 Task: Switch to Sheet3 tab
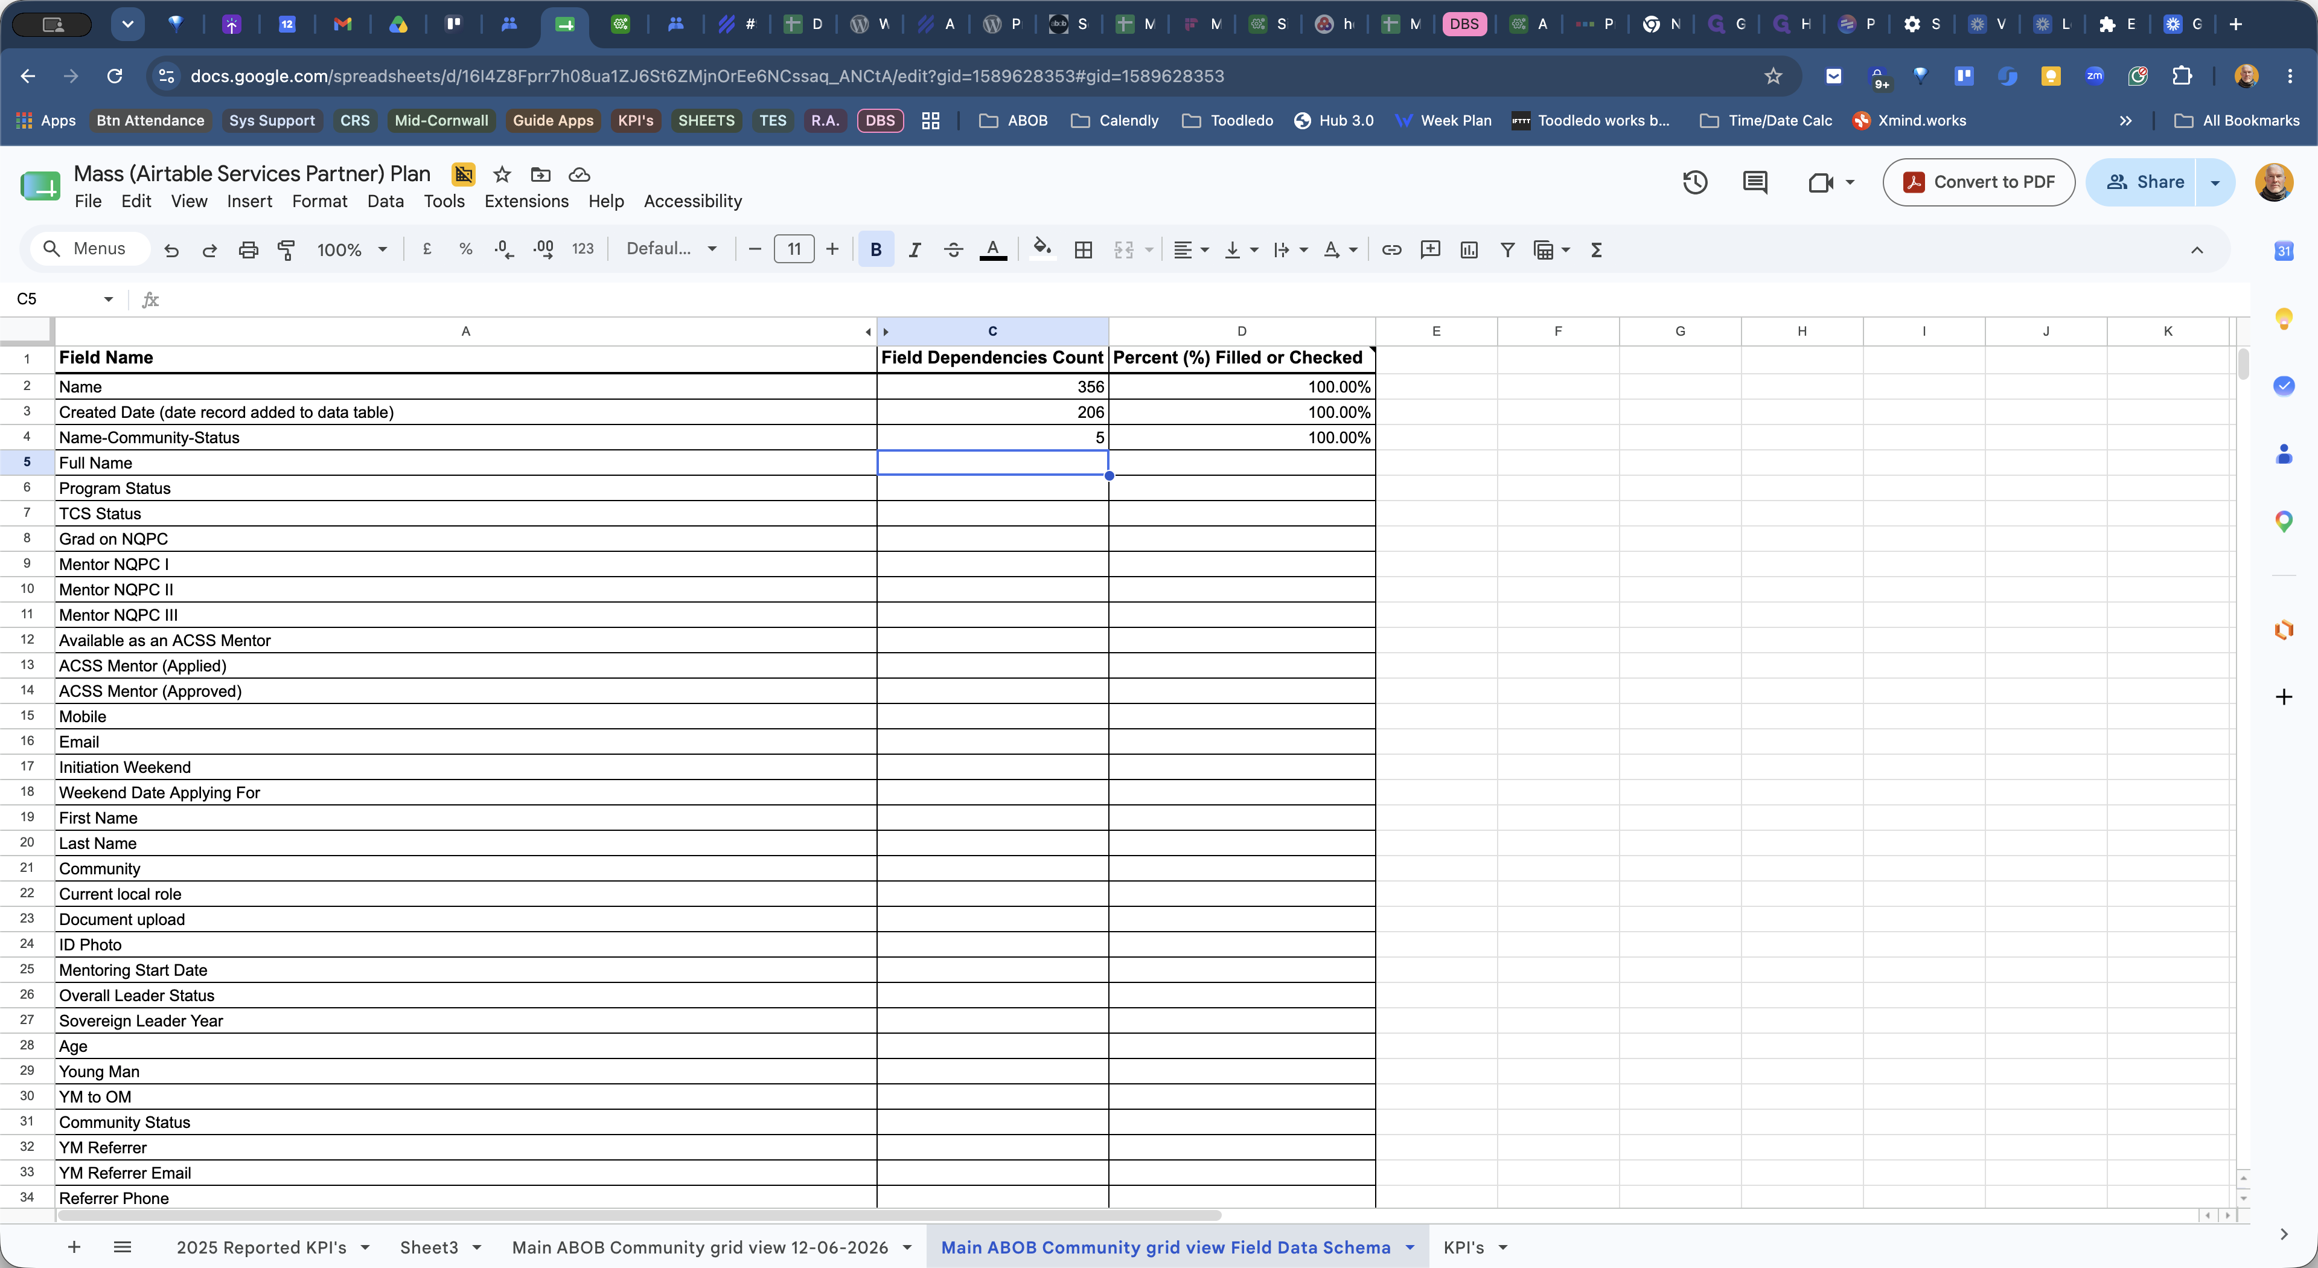tap(429, 1247)
